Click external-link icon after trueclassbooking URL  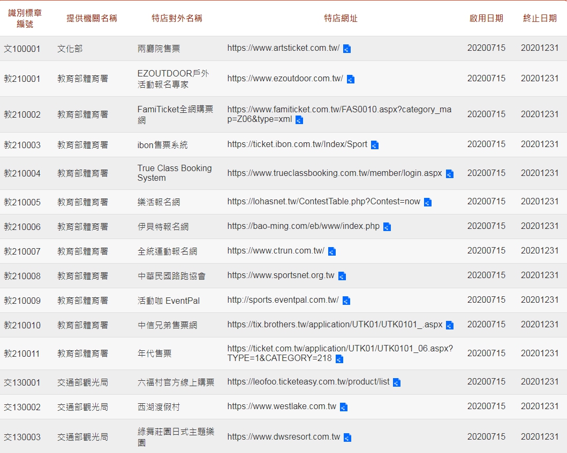pyautogui.click(x=450, y=174)
